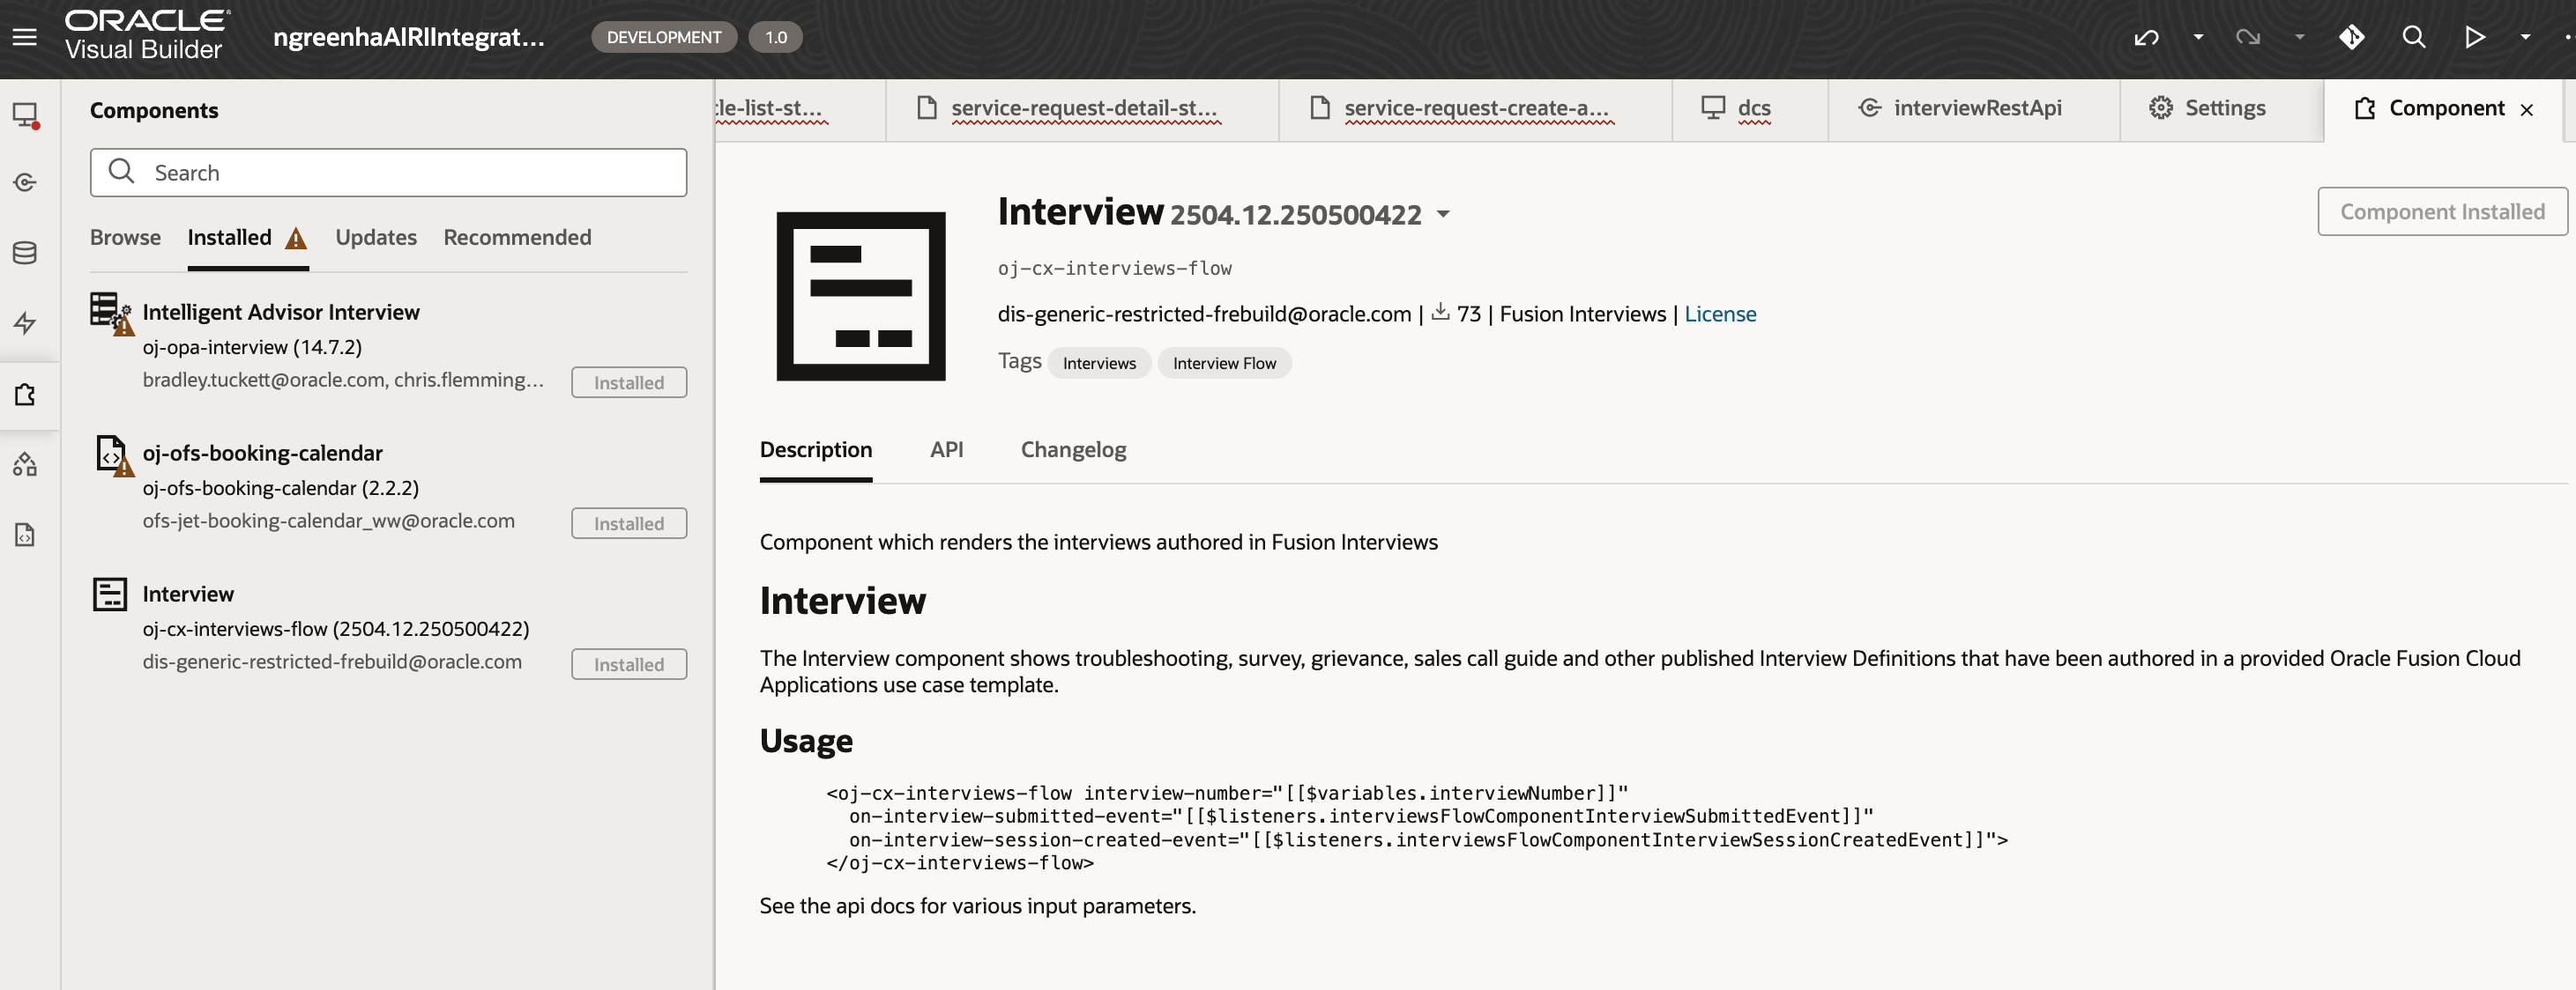Select the Installed tab
Viewport: 2576px width, 990px height.
[x=229, y=238]
